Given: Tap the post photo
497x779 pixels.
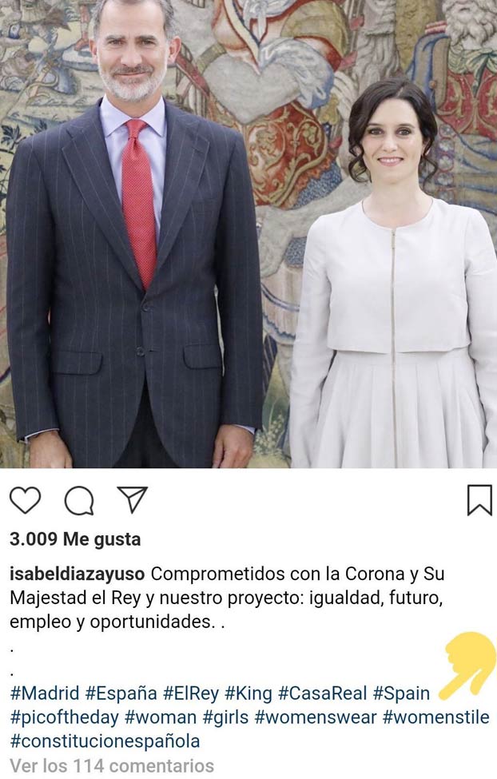Looking at the screenshot, I should 248,233.
